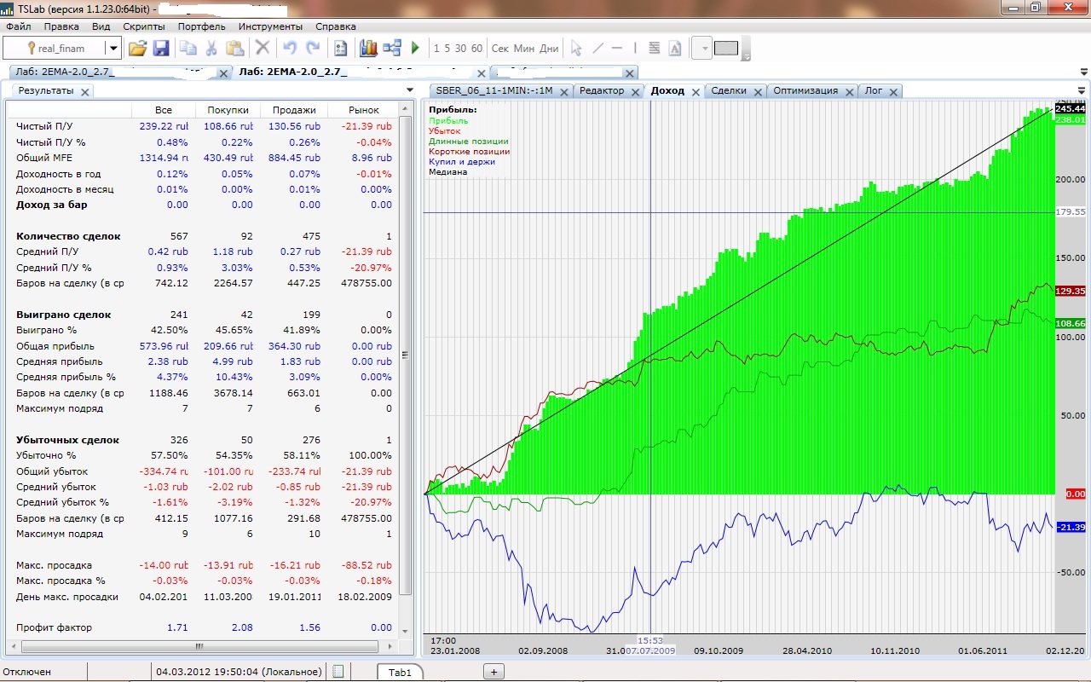Open the Правка menu
The width and height of the screenshot is (1091, 682).
pyautogui.click(x=61, y=26)
